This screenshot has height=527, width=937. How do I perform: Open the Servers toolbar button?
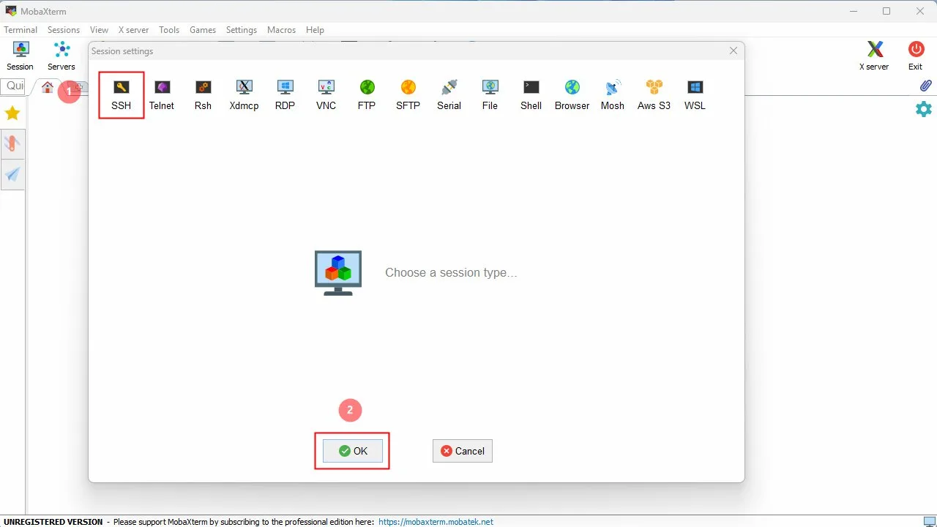tap(61, 56)
